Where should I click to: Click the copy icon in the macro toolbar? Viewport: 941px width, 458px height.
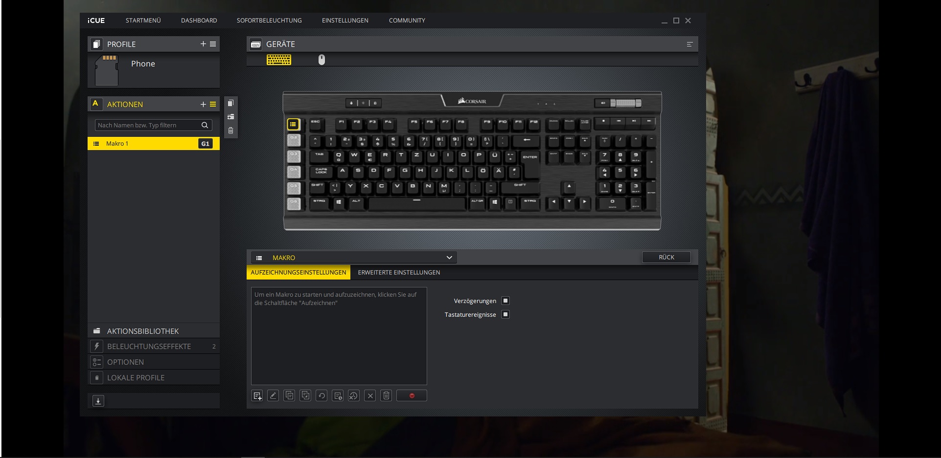coord(289,395)
